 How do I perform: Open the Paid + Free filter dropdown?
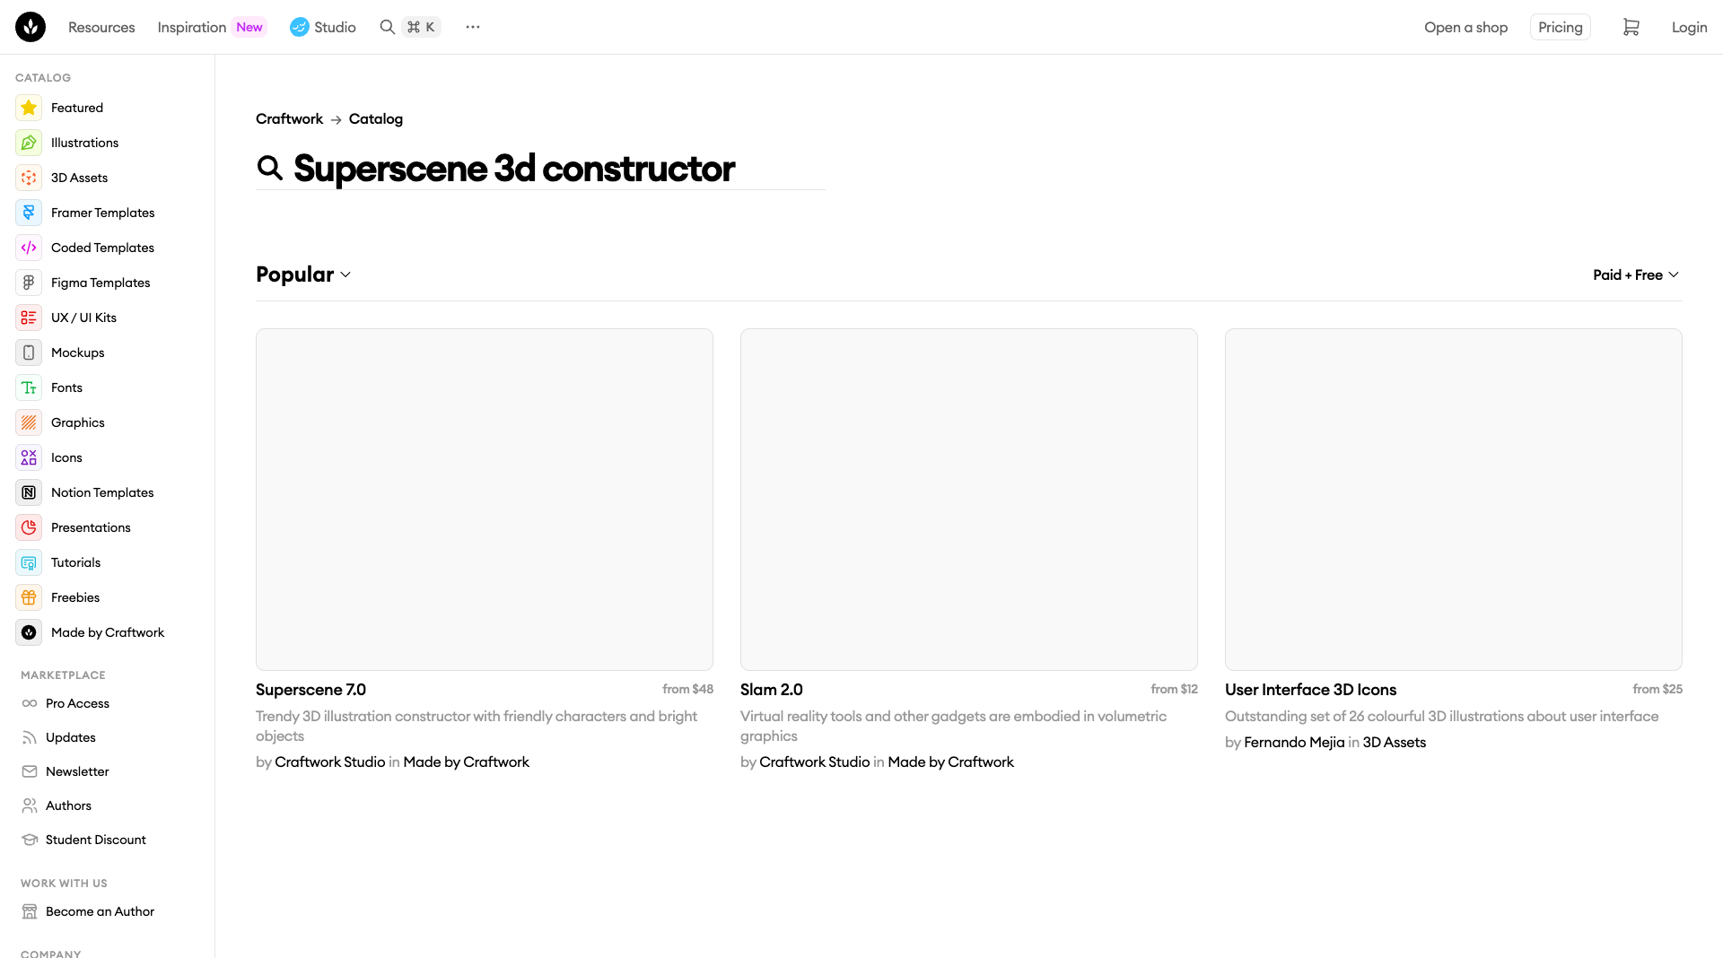(1635, 274)
